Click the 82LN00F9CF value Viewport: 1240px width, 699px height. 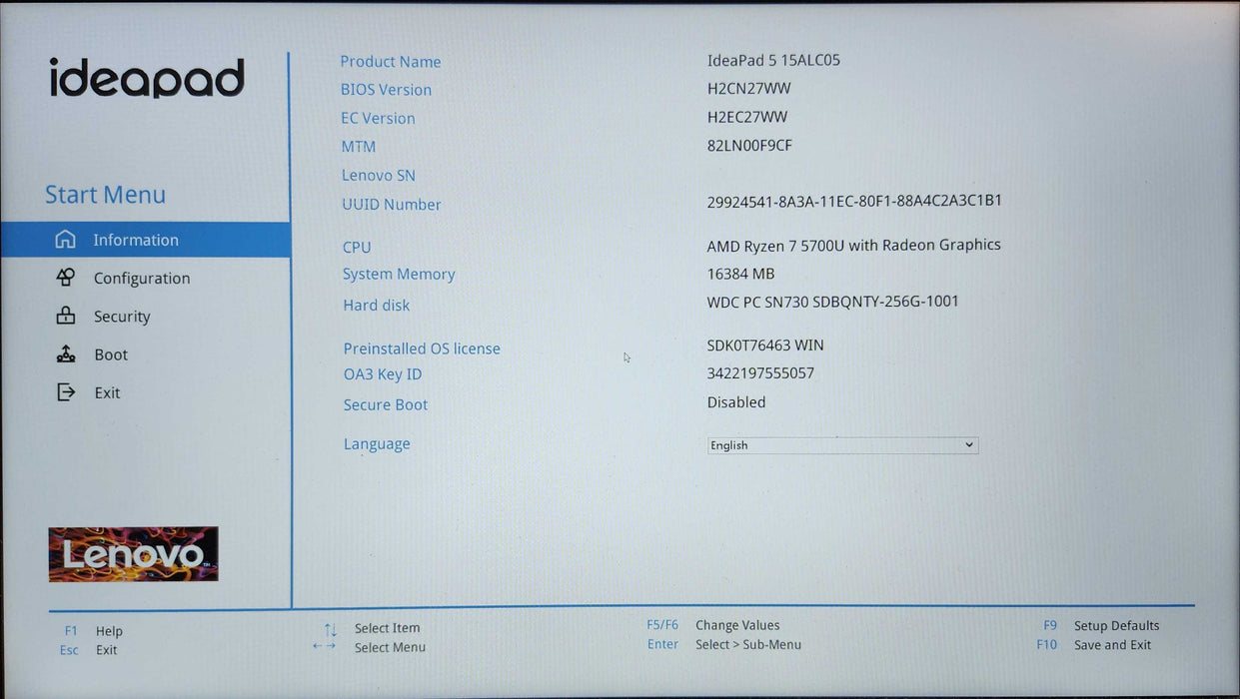749,145
